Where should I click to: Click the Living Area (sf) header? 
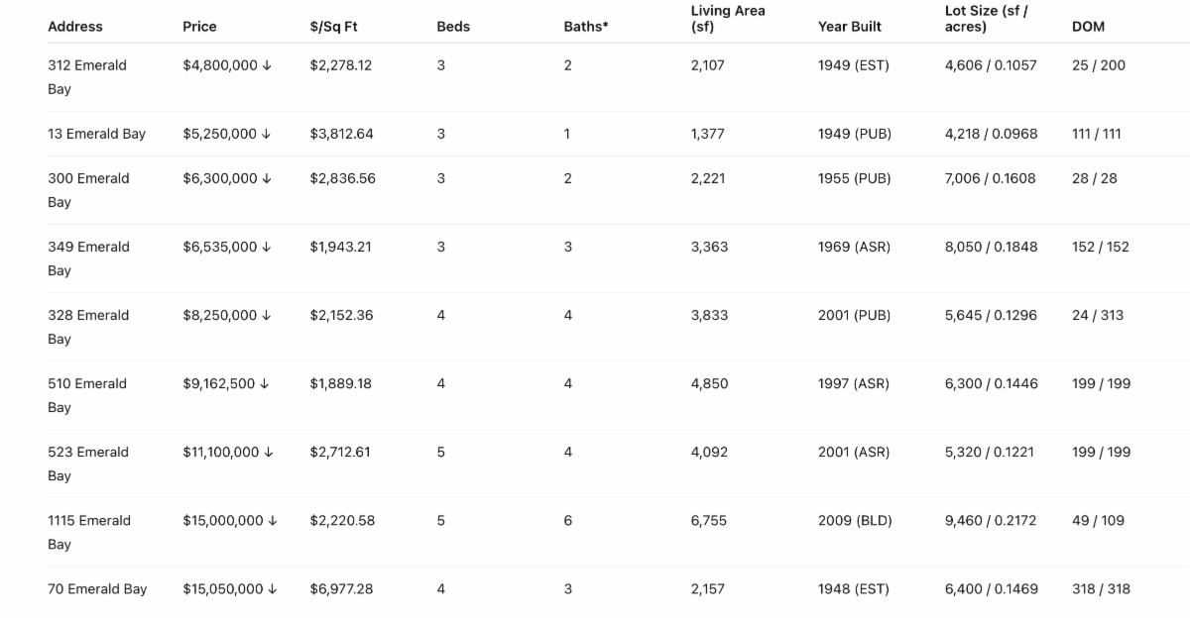pos(728,19)
